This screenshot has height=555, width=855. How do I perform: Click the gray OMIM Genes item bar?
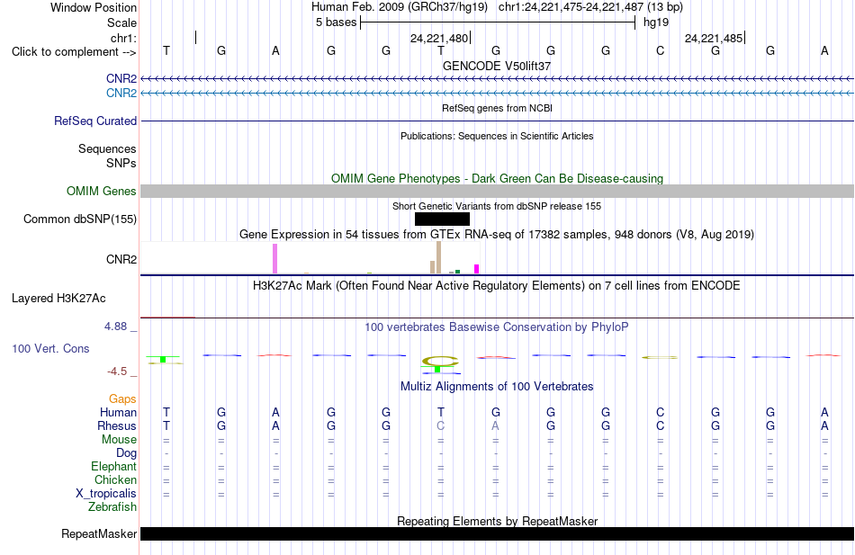(x=497, y=191)
